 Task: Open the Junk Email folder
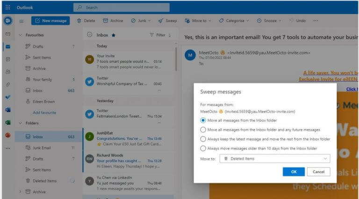point(50,148)
